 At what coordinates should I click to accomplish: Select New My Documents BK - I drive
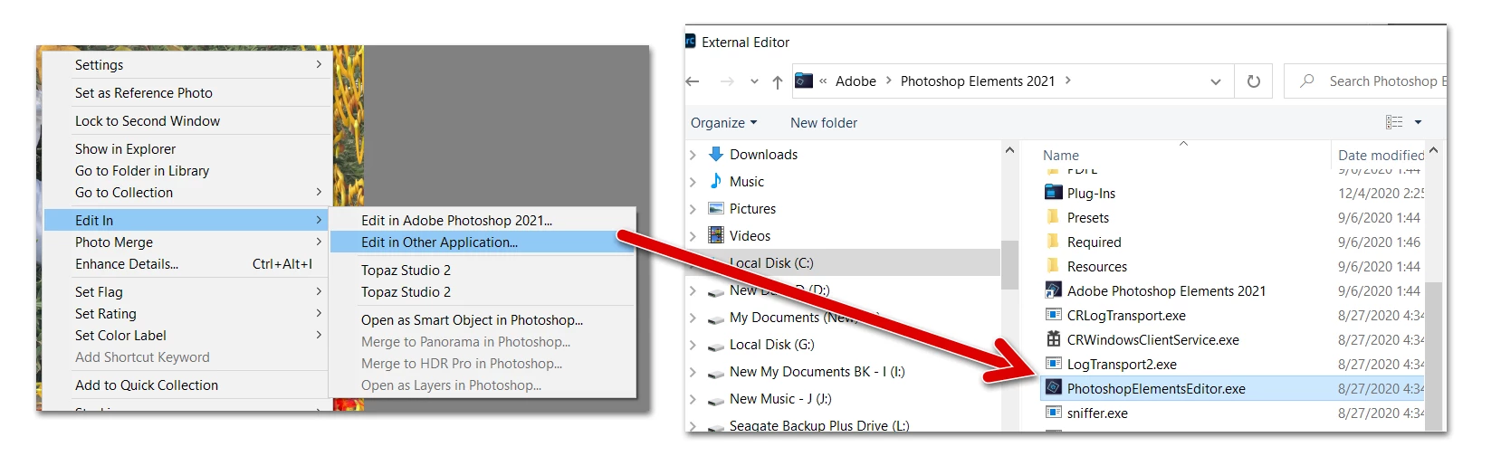[x=817, y=372]
